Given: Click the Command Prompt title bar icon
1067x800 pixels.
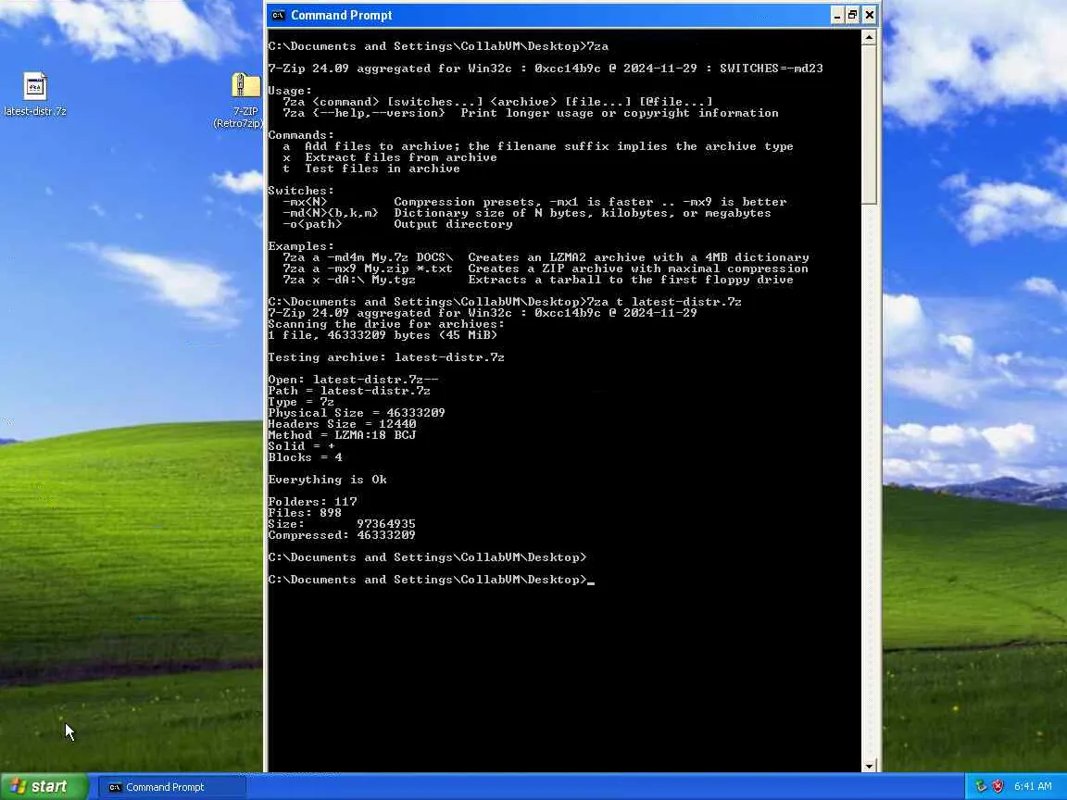Looking at the screenshot, I should click(x=278, y=15).
